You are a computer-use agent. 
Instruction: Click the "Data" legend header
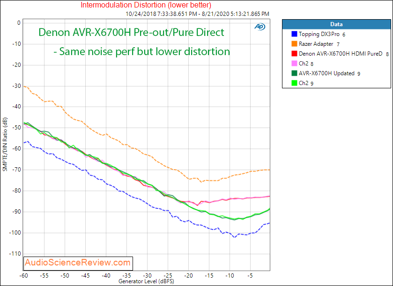click(336, 24)
